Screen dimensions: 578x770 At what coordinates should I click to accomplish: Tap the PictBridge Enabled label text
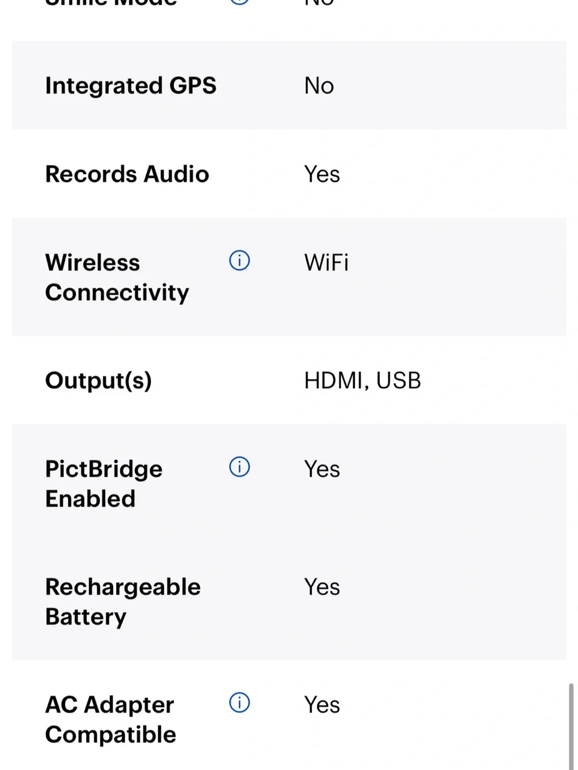click(104, 483)
